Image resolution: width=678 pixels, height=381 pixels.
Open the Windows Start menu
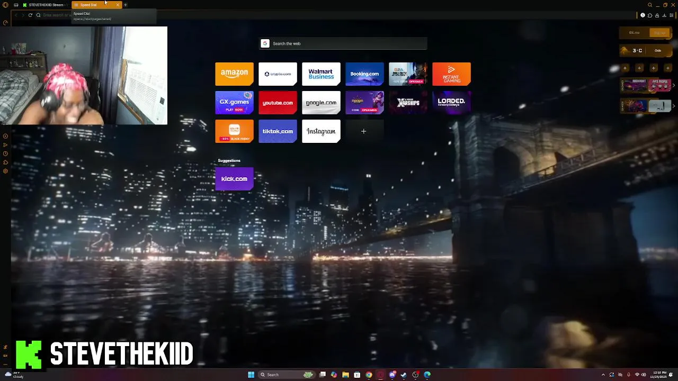(251, 375)
